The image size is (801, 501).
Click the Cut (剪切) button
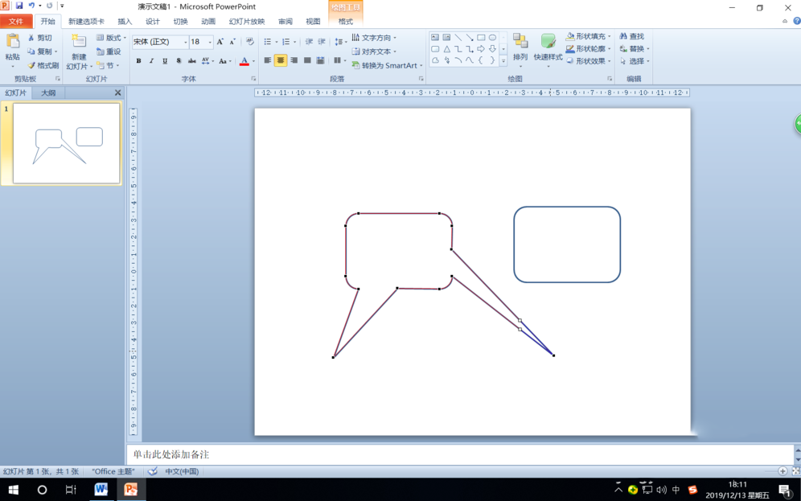tap(39, 38)
